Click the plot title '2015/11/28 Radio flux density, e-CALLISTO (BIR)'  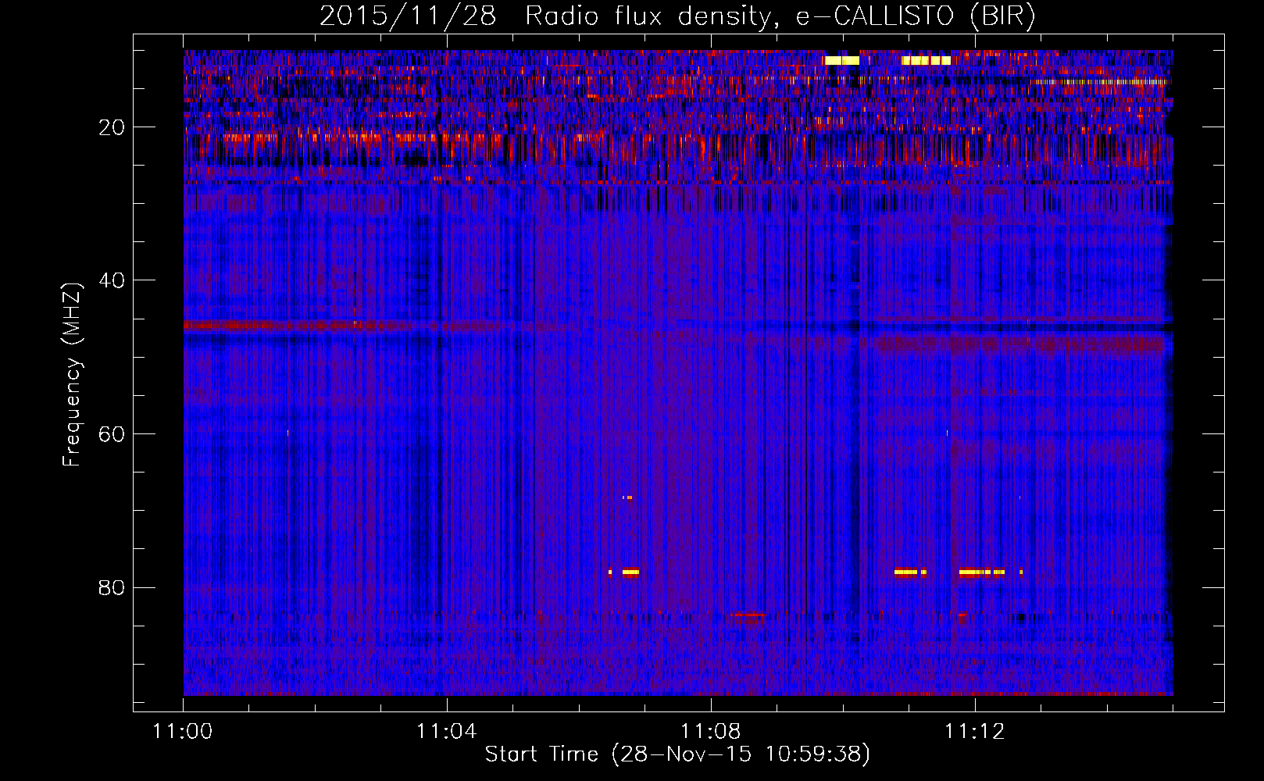(677, 16)
